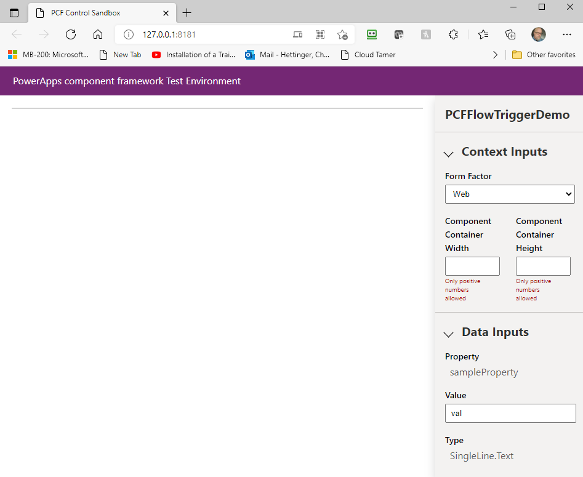This screenshot has height=477, width=583.
Task: Close the PCF Control Sandbox tab
Action: click(166, 13)
